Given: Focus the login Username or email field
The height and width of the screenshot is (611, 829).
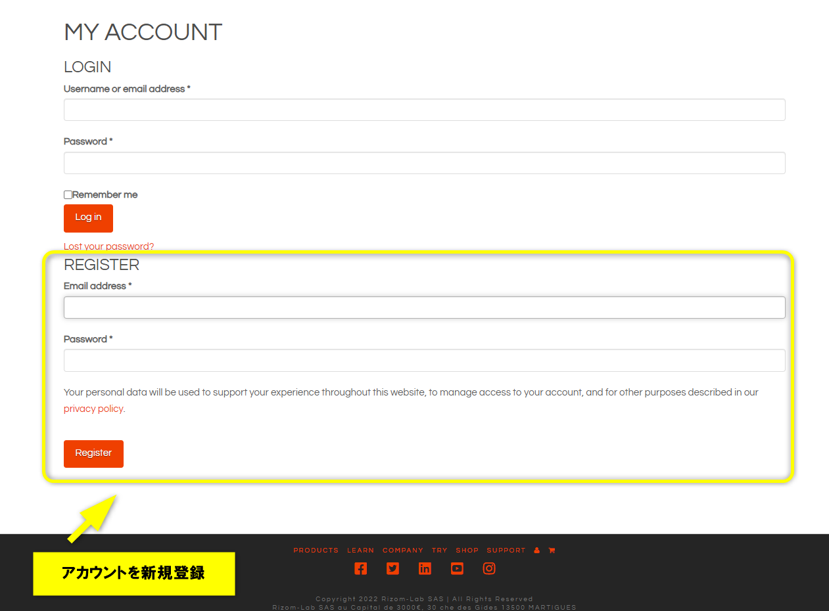Looking at the screenshot, I should 424,110.
